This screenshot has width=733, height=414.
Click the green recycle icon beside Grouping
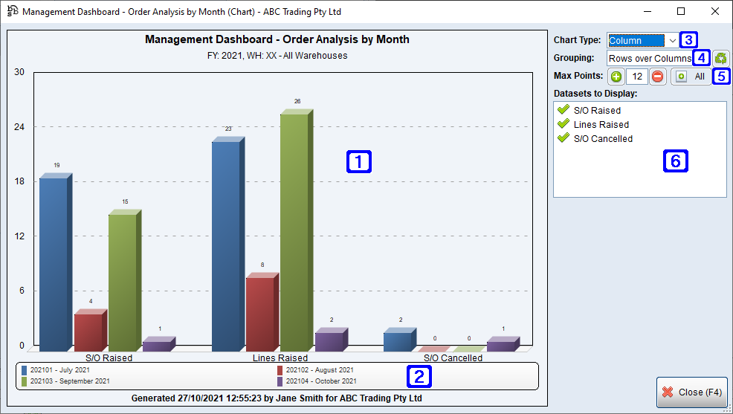point(720,58)
